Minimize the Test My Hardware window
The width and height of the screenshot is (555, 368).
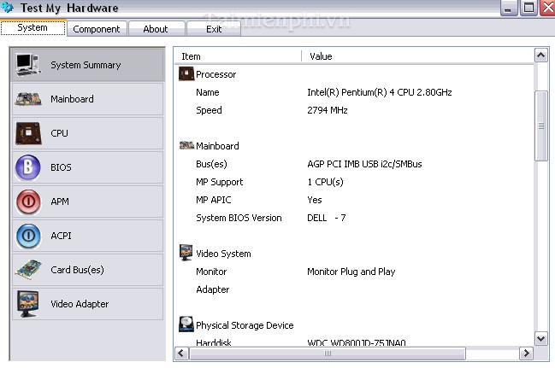(x=508, y=8)
